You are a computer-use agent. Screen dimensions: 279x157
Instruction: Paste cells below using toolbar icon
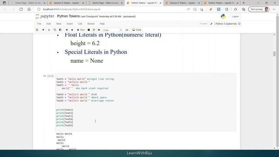(60, 30)
